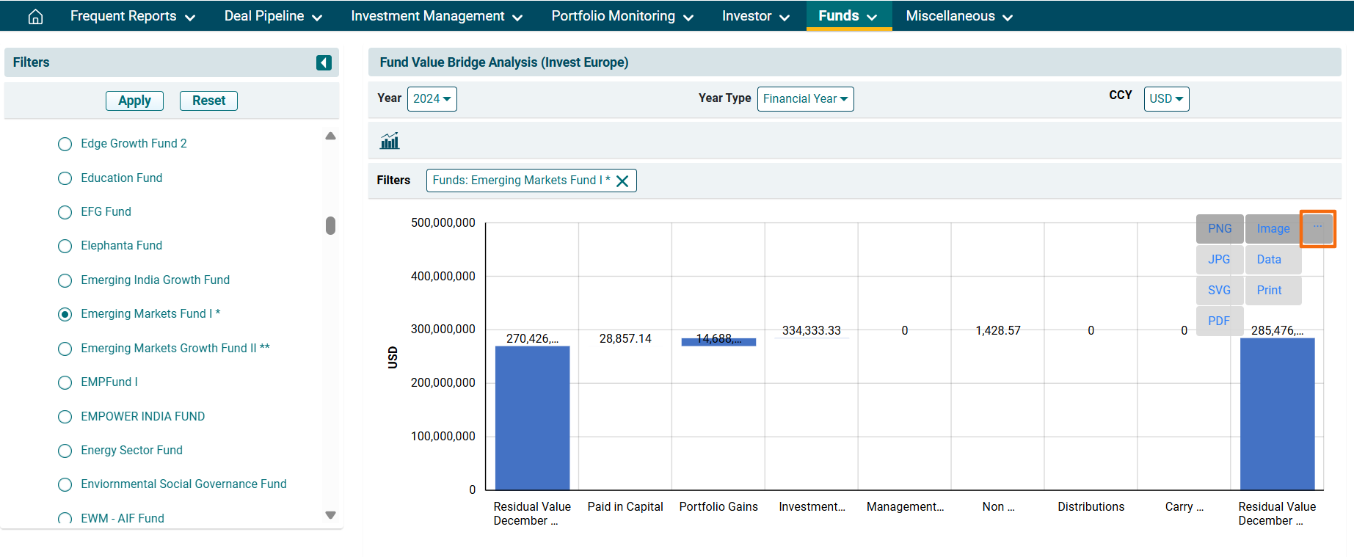Collapse the Filters panel with arrow icon
This screenshot has height=557, width=1354.
tap(324, 63)
